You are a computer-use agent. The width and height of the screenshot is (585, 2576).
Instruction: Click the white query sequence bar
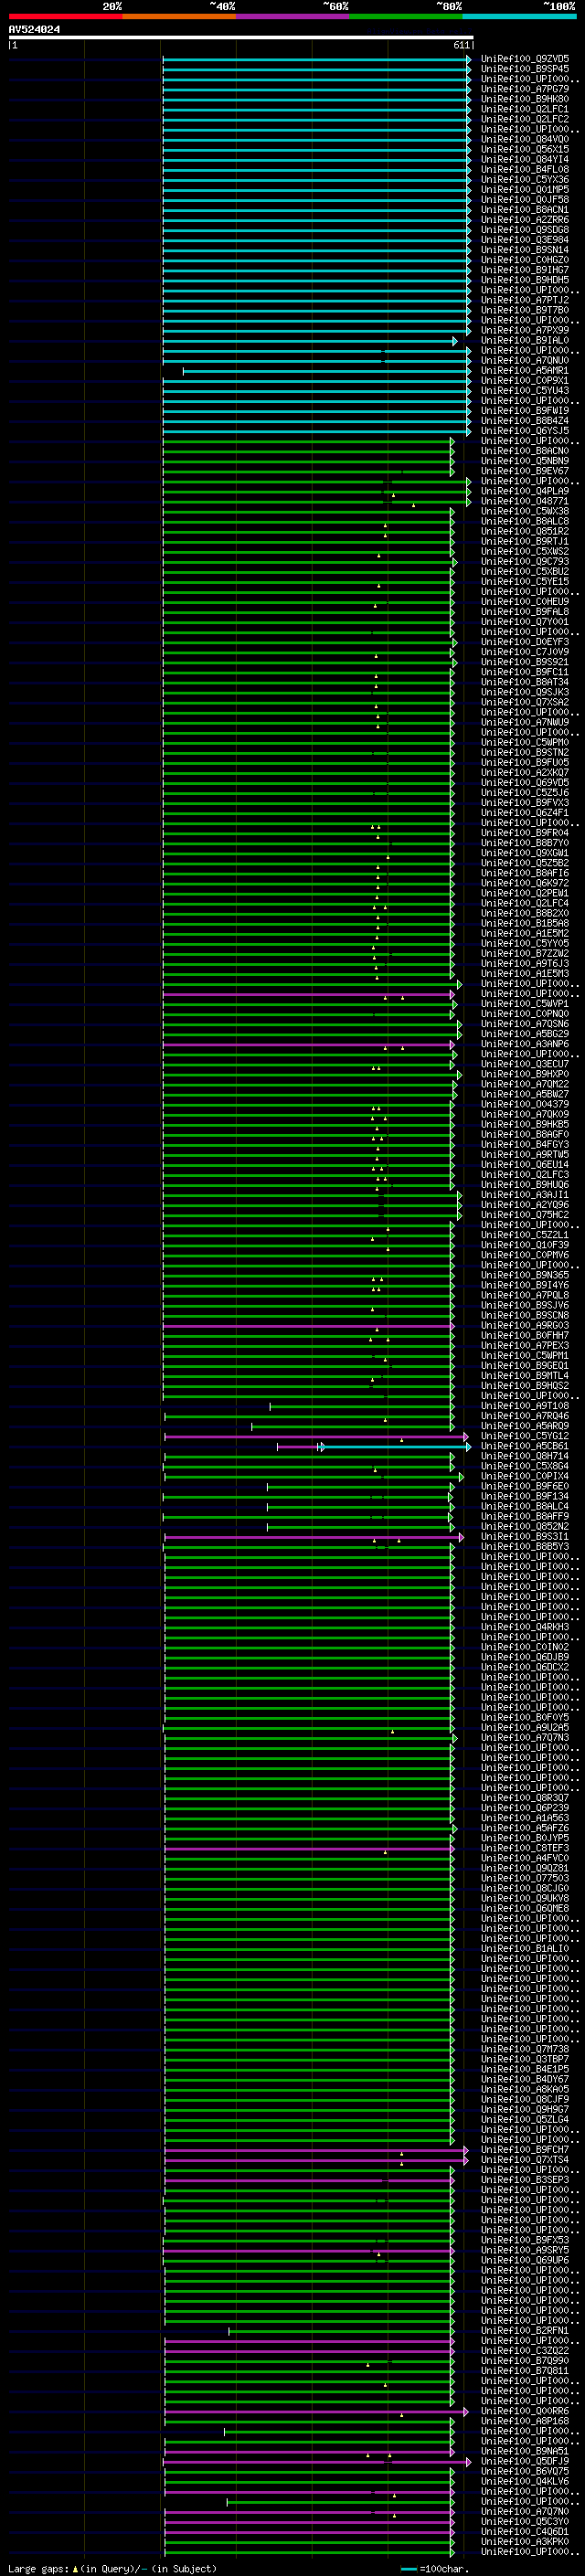click(241, 37)
